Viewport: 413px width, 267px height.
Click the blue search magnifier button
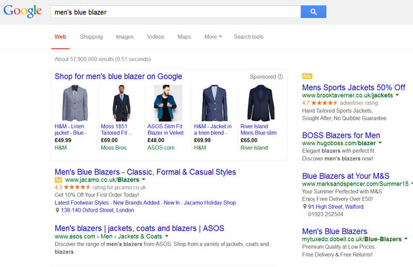click(313, 12)
